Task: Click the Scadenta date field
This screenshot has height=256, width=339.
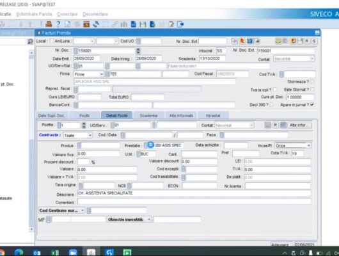Action: [212, 58]
